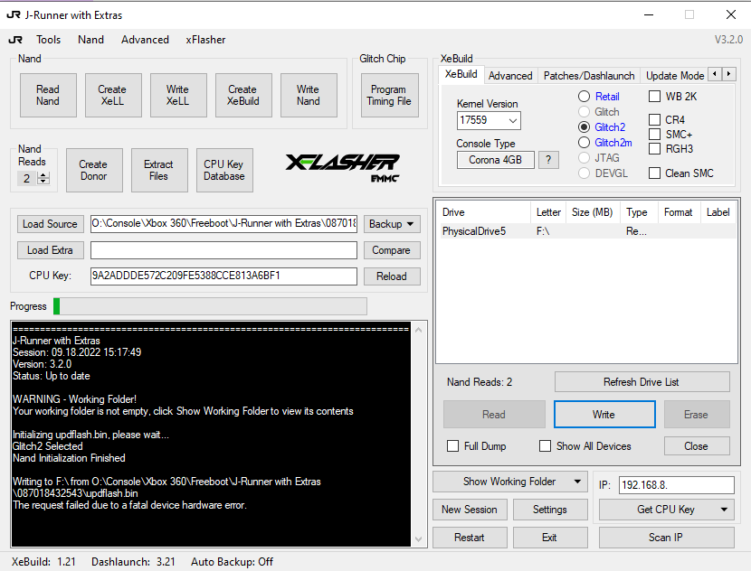Switch to the Update Mode tab

tap(674, 76)
